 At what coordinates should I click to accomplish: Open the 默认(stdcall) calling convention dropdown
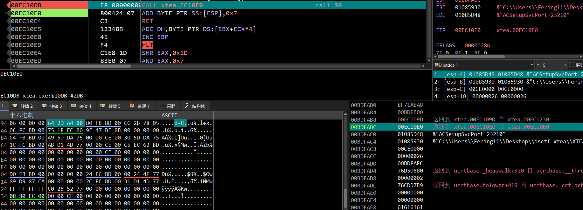click(x=484, y=65)
